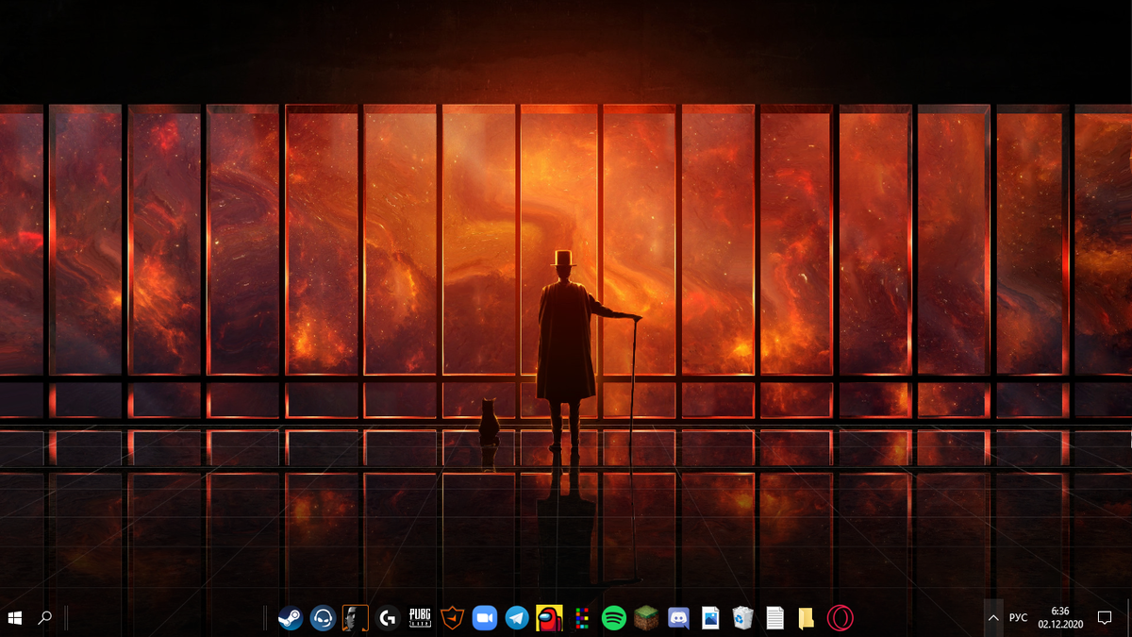Open the Windows Start menu
This screenshot has width=1132, height=637.
pos(15,618)
